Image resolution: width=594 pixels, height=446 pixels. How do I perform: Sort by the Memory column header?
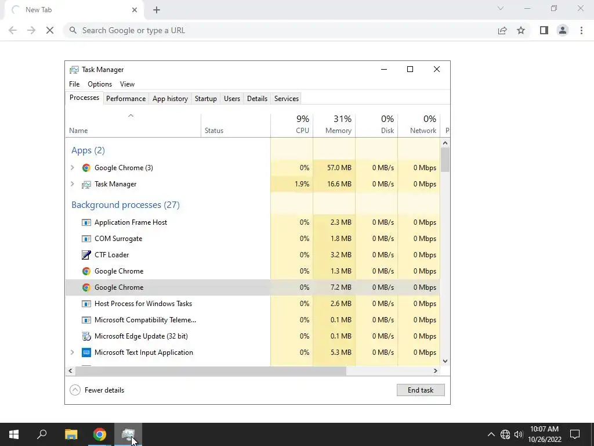click(x=334, y=125)
